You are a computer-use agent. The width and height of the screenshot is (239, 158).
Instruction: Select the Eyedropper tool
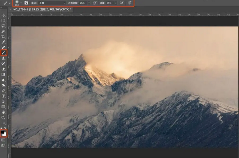3,42
